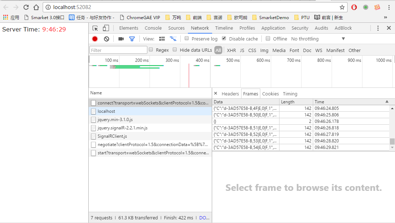The width and height of the screenshot is (395, 223).
Task: Use large request rows view icon
Action: click(162, 39)
